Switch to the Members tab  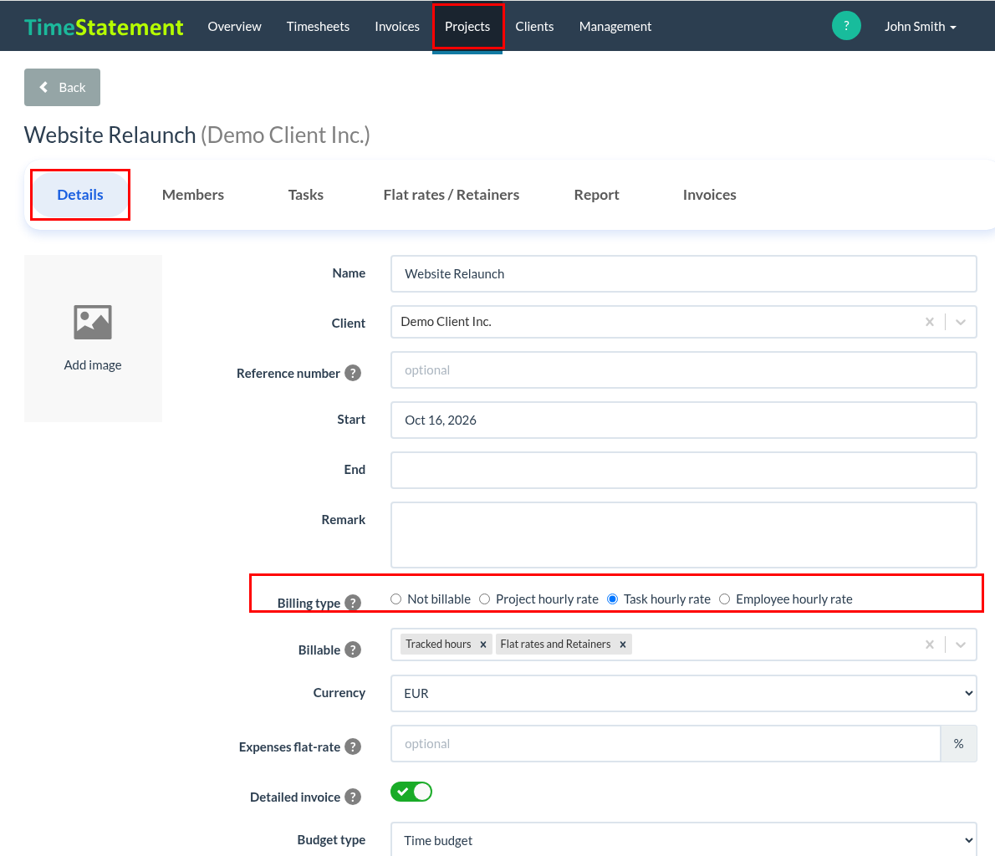[193, 195]
